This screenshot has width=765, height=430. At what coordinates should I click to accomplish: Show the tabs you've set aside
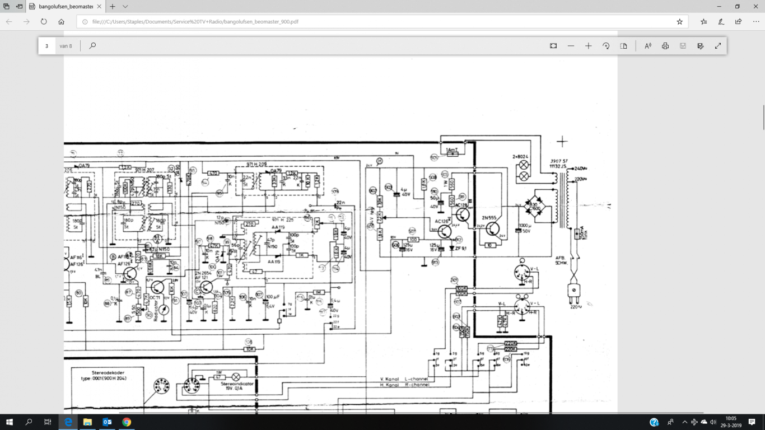tap(6, 7)
